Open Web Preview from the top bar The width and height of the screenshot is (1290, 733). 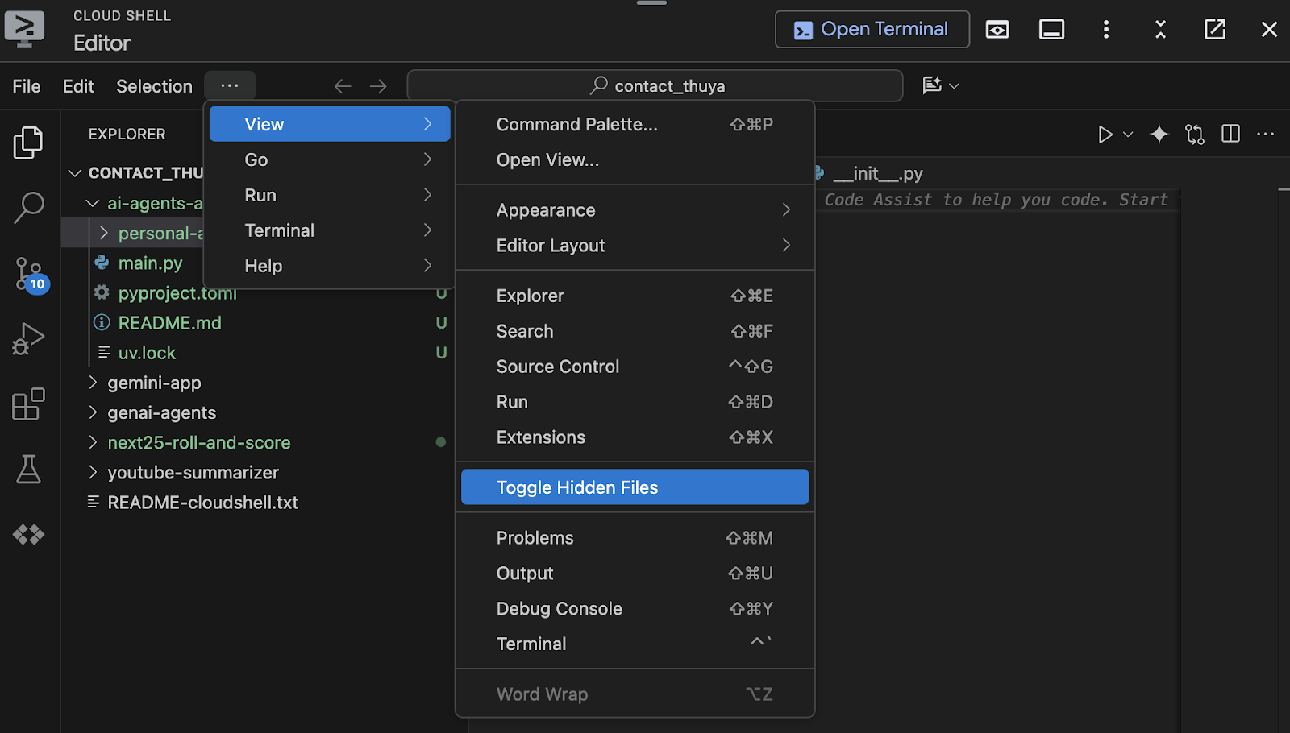[x=997, y=29]
